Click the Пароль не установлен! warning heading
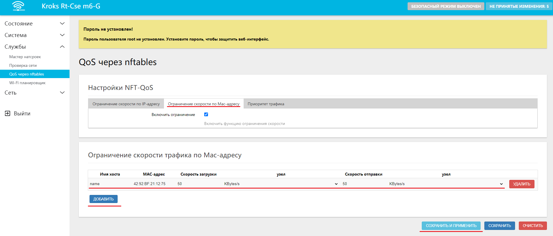 (x=108, y=29)
